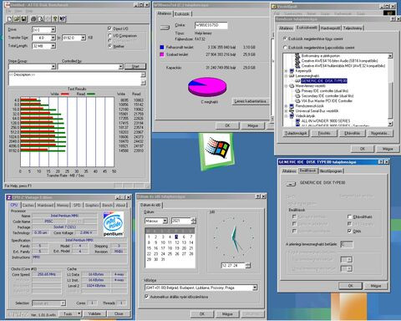Click the Save floppy icon in ATTO toolbar
Screen dimensions: 401x321
click(24, 19)
